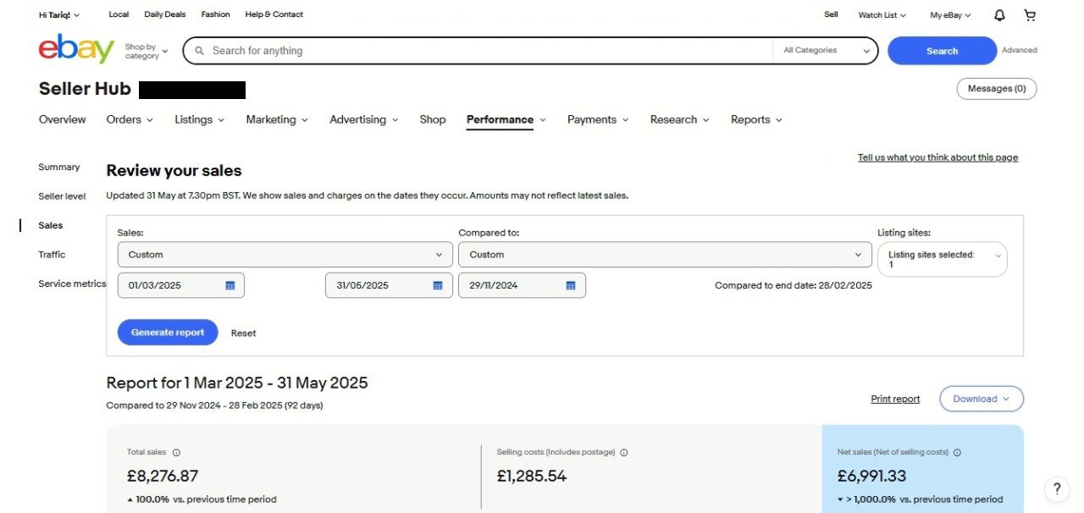The height and width of the screenshot is (513, 1084).
Task: Click the Generate report button
Action: pos(168,333)
